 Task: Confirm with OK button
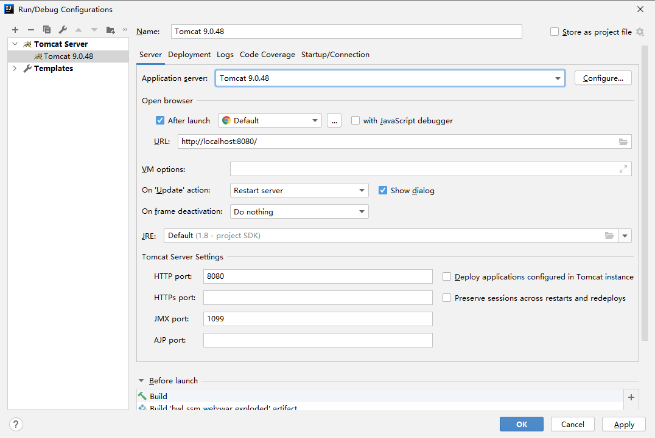(x=521, y=424)
